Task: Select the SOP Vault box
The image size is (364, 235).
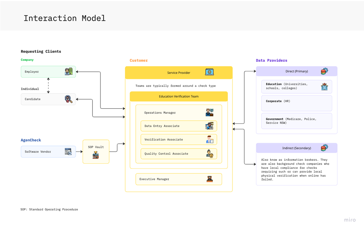Action: point(96,152)
